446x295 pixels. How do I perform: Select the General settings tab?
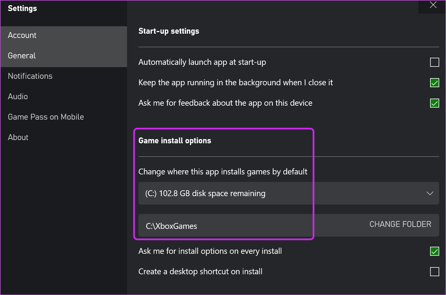click(x=64, y=56)
